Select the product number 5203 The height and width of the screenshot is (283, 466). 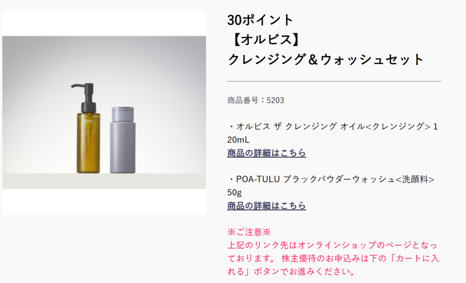coord(275,100)
